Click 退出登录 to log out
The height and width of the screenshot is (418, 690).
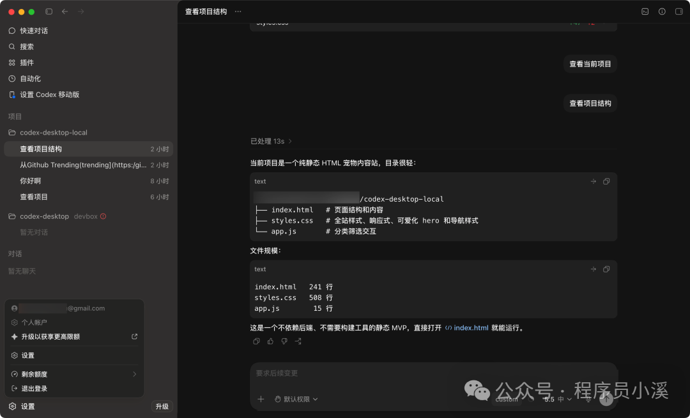click(x=74, y=389)
